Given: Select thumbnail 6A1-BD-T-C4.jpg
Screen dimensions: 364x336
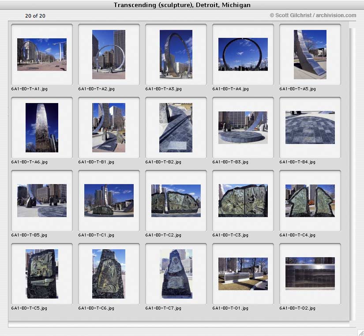Looking at the screenshot, I should [310, 201].
